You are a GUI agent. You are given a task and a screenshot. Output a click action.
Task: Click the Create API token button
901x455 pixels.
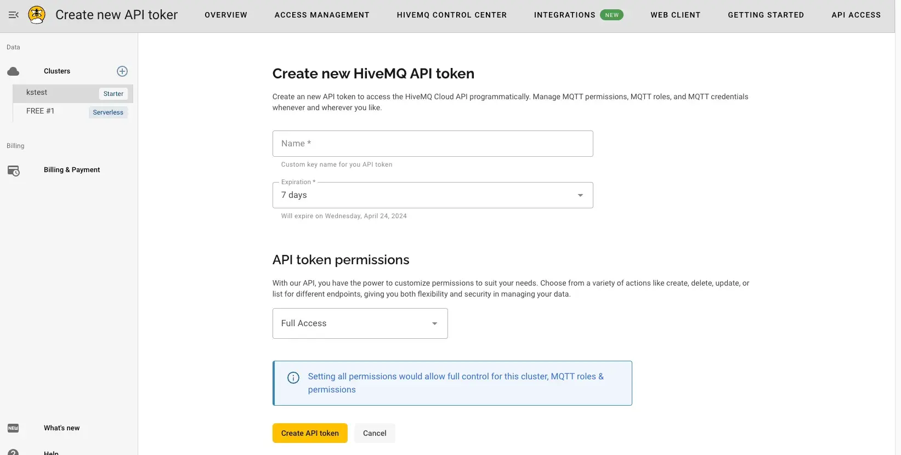tap(310, 433)
